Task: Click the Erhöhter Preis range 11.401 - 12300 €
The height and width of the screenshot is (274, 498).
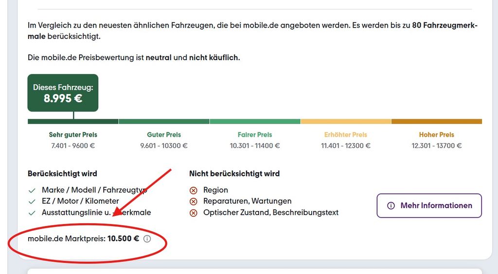Action: 346,145
